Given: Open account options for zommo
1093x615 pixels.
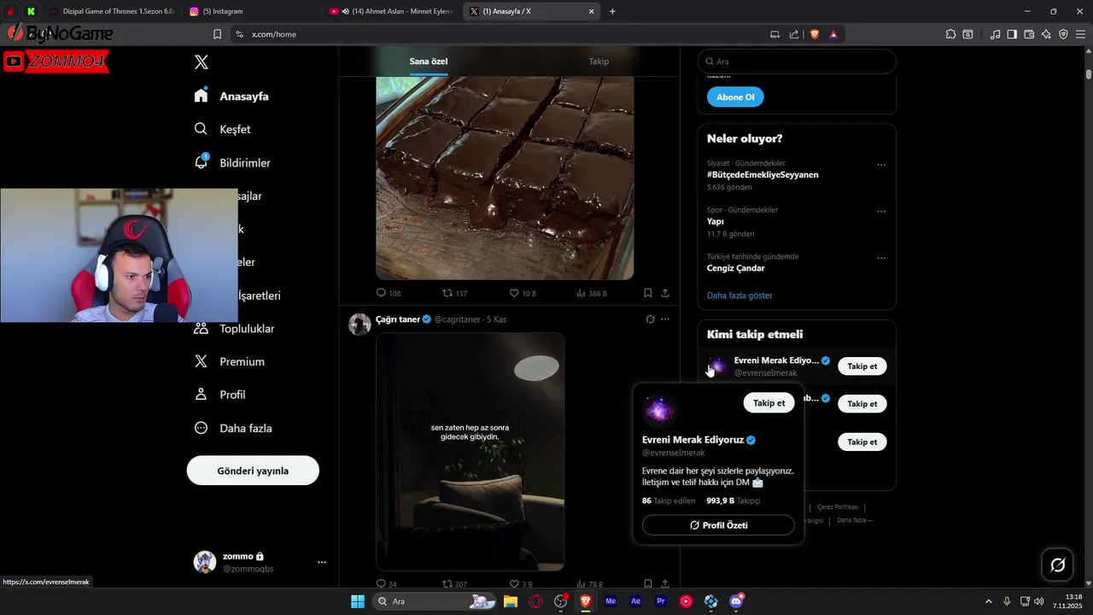Looking at the screenshot, I should 322,562.
